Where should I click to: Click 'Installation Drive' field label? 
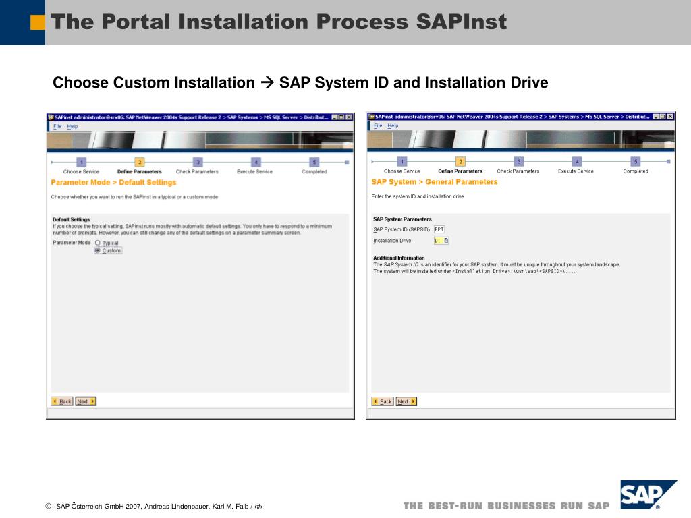click(392, 241)
